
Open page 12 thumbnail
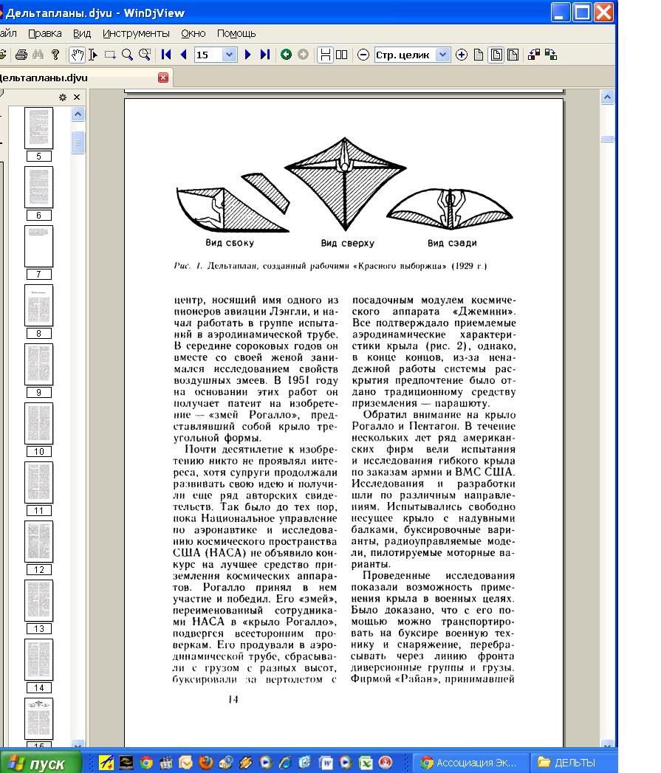coord(39,542)
